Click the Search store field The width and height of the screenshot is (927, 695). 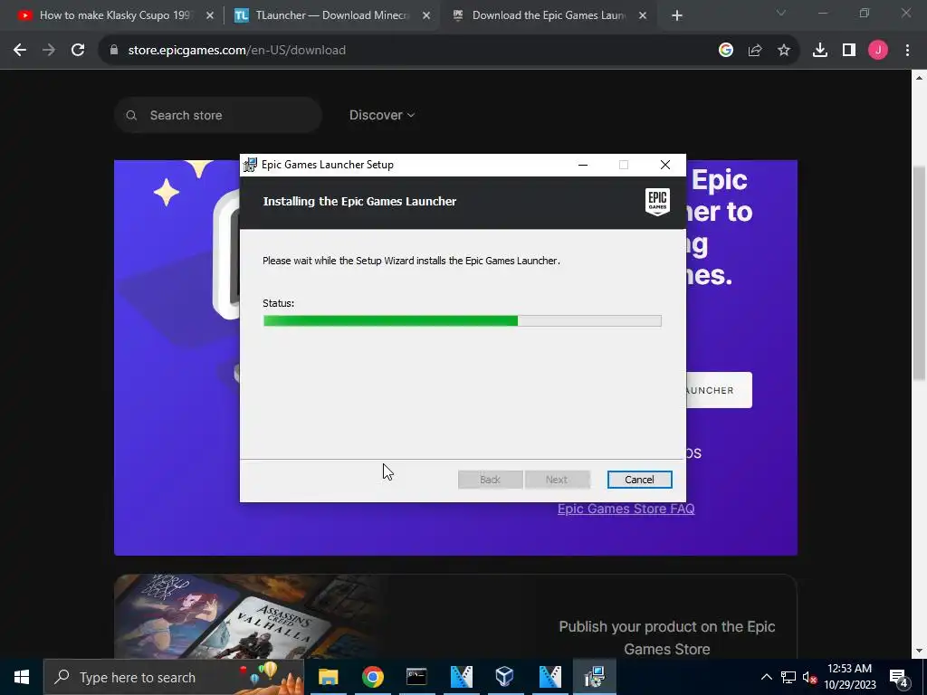[x=218, y=115]
